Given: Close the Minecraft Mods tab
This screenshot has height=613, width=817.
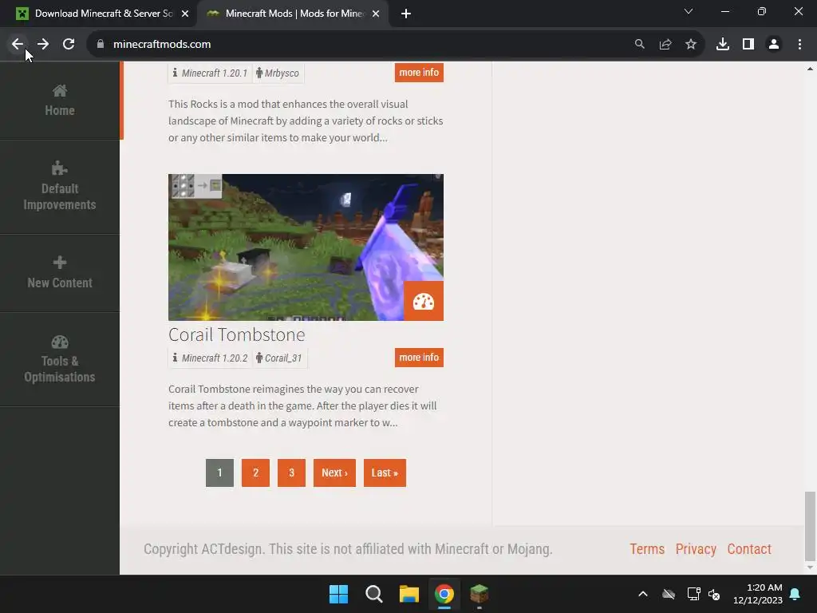Looking at the screenshot, I should 376,14.
